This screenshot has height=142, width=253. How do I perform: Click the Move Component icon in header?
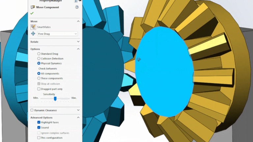(33, 7)
